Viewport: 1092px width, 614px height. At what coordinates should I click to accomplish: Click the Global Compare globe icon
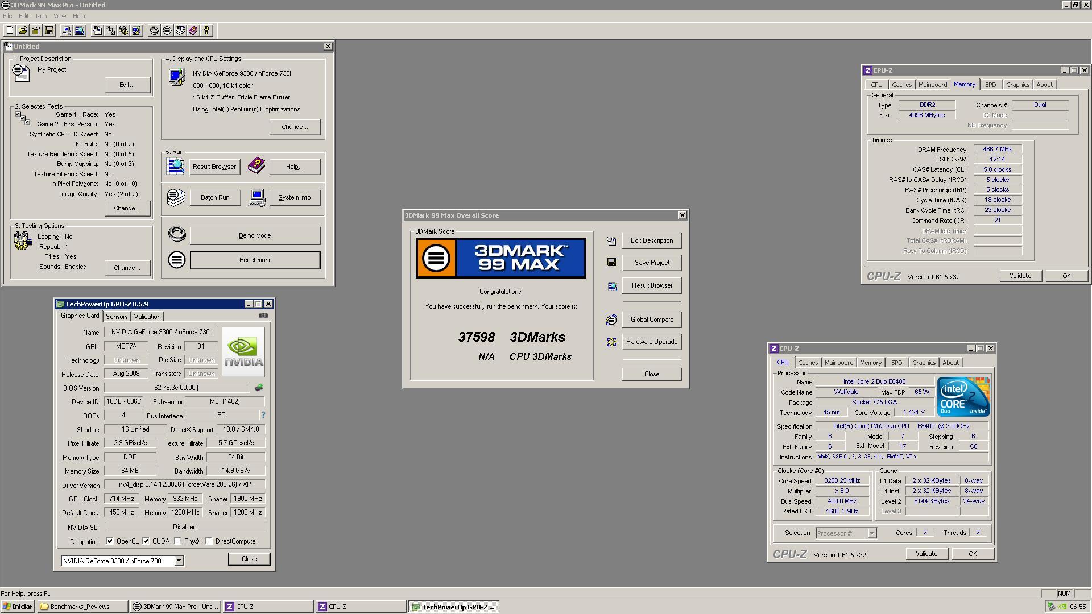(611, 320)
